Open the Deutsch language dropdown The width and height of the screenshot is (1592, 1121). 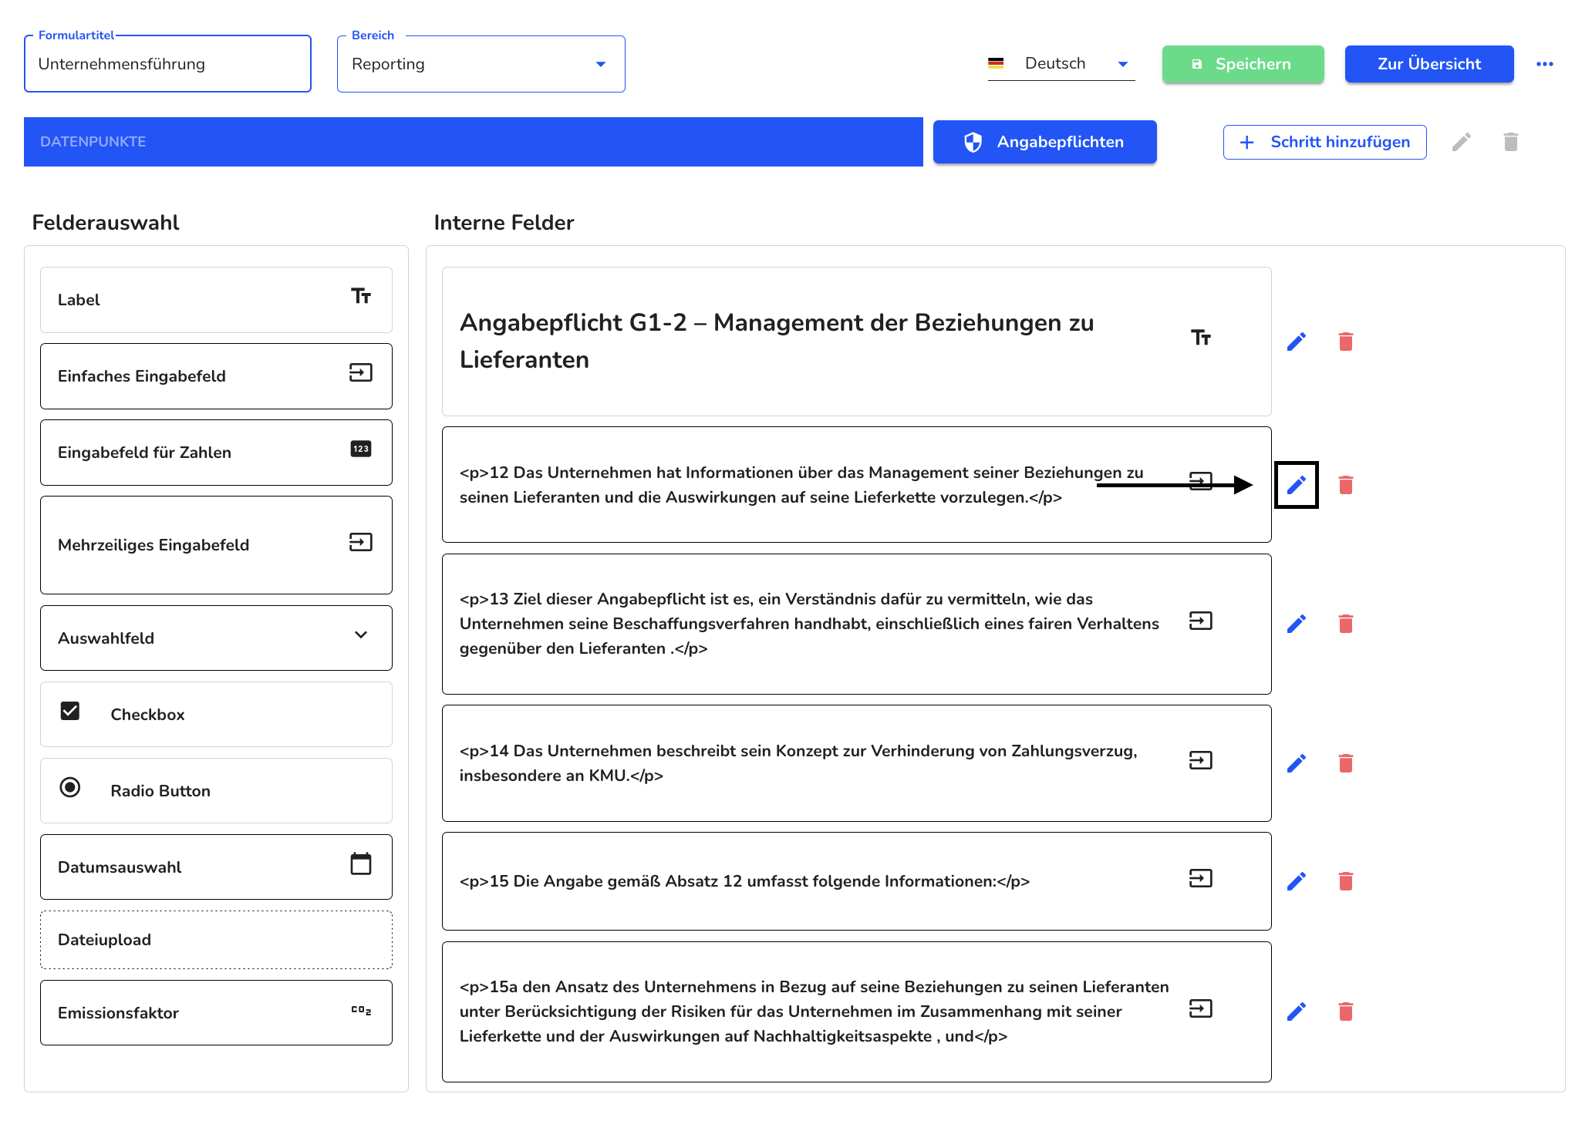[1061, 64]
